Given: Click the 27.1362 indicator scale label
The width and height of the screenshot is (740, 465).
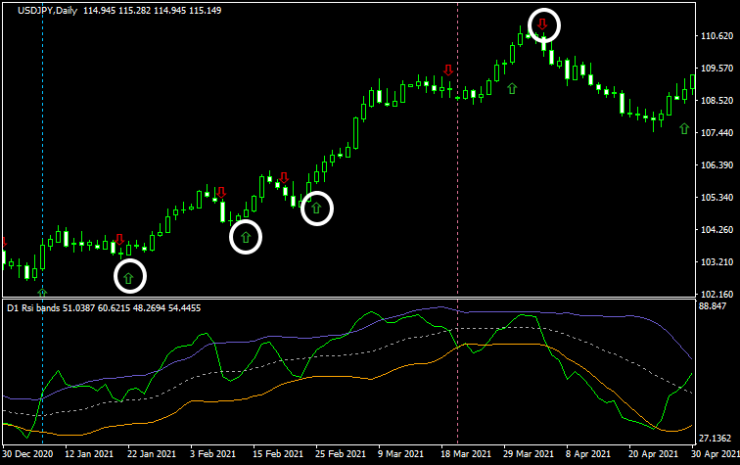Looking at the screenshot, I should pos(715,439).
